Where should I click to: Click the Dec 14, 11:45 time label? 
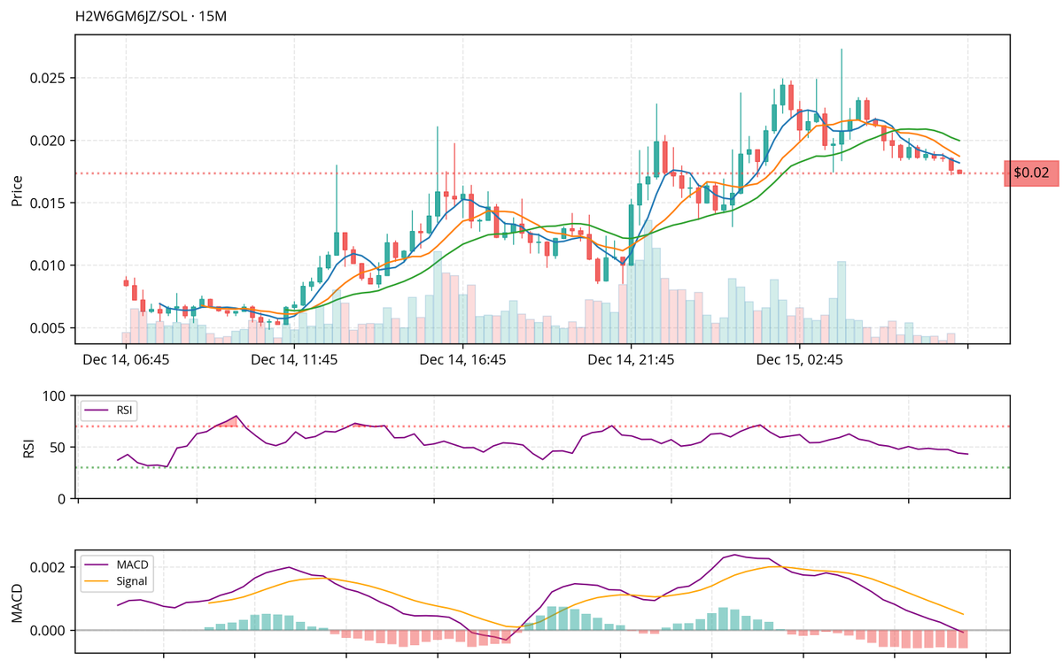click(294, 360)
